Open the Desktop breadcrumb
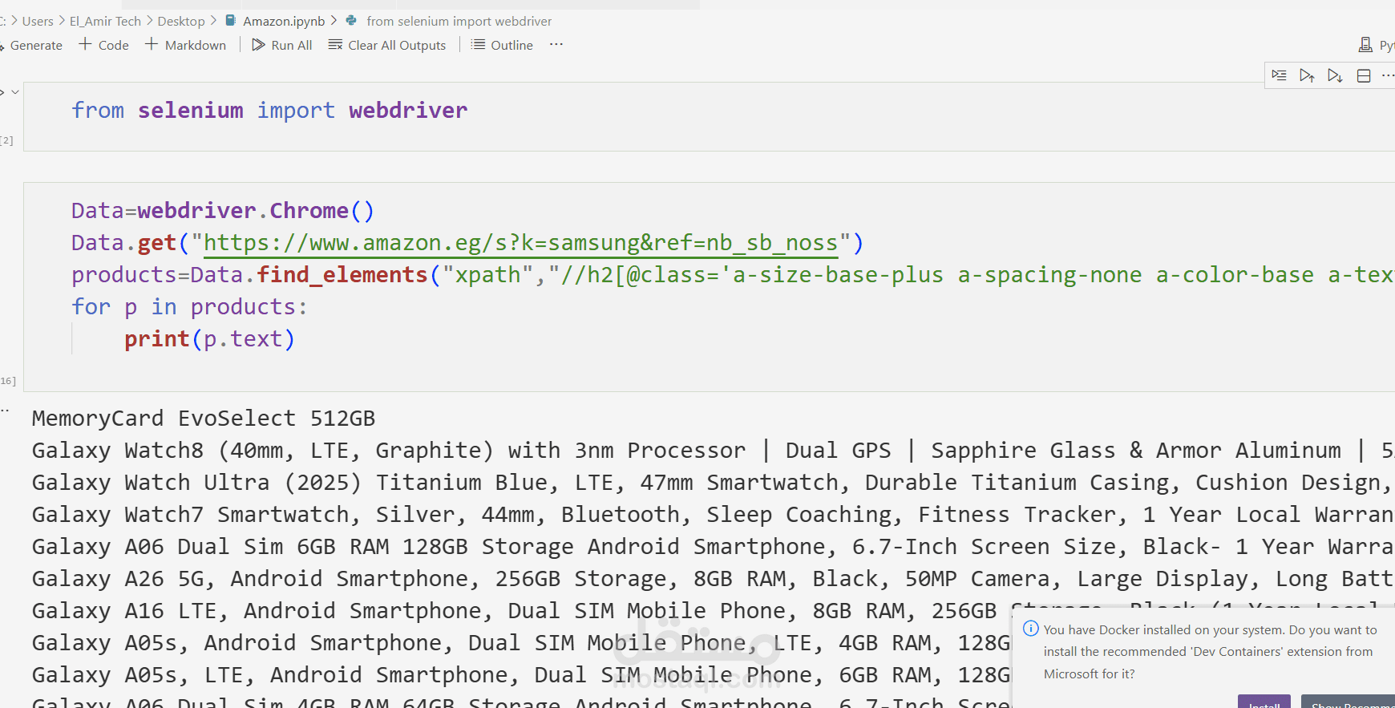Image resolution: width=1395 pixels, height=708 pixels. [x=181, y=21]
